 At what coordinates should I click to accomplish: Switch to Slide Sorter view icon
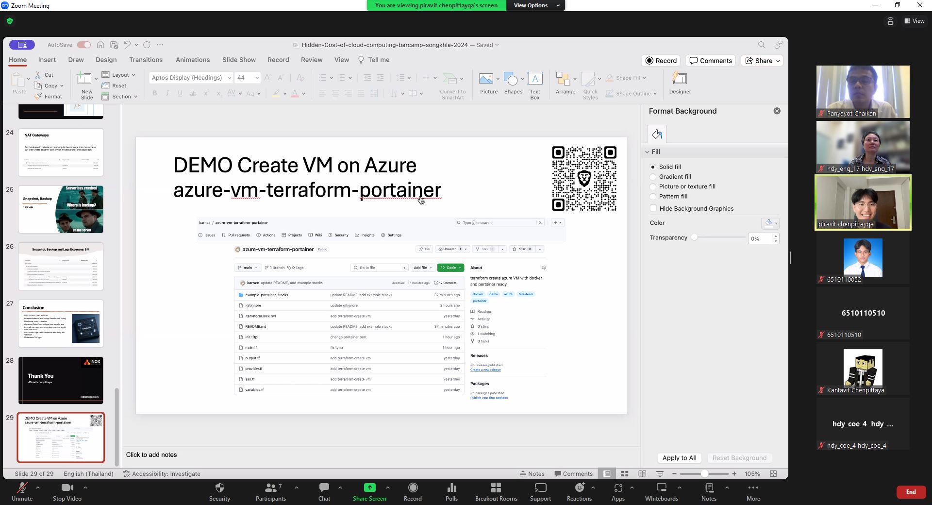click(x=625, y=473)
